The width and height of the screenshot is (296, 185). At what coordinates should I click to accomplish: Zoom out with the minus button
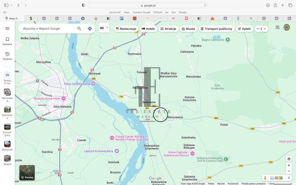pos(289,171)
